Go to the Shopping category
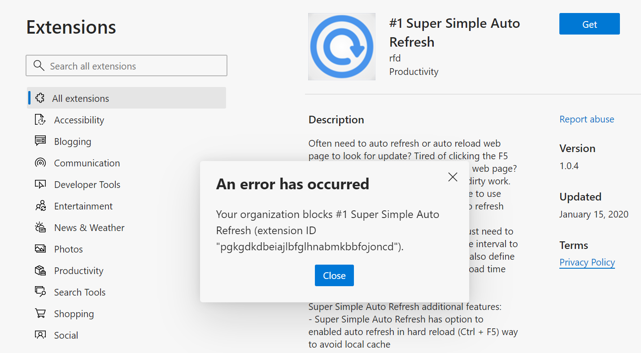Screen dimensions: 641x353 74,314
